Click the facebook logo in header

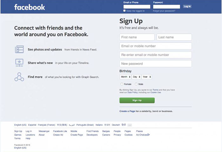[x=29, y=7]
